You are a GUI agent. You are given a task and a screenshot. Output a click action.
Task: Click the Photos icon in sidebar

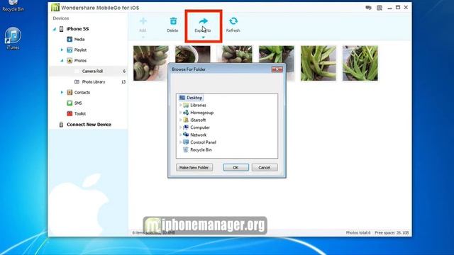tap(70, 60)
